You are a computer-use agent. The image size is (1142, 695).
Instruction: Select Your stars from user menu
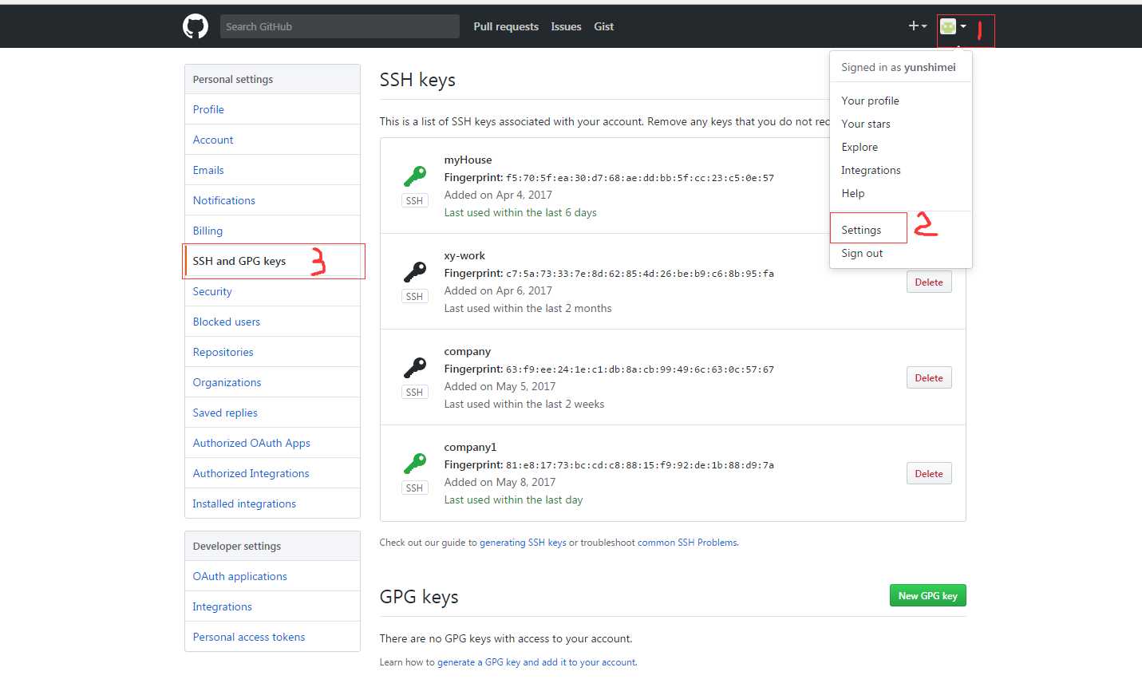[866, 124]
